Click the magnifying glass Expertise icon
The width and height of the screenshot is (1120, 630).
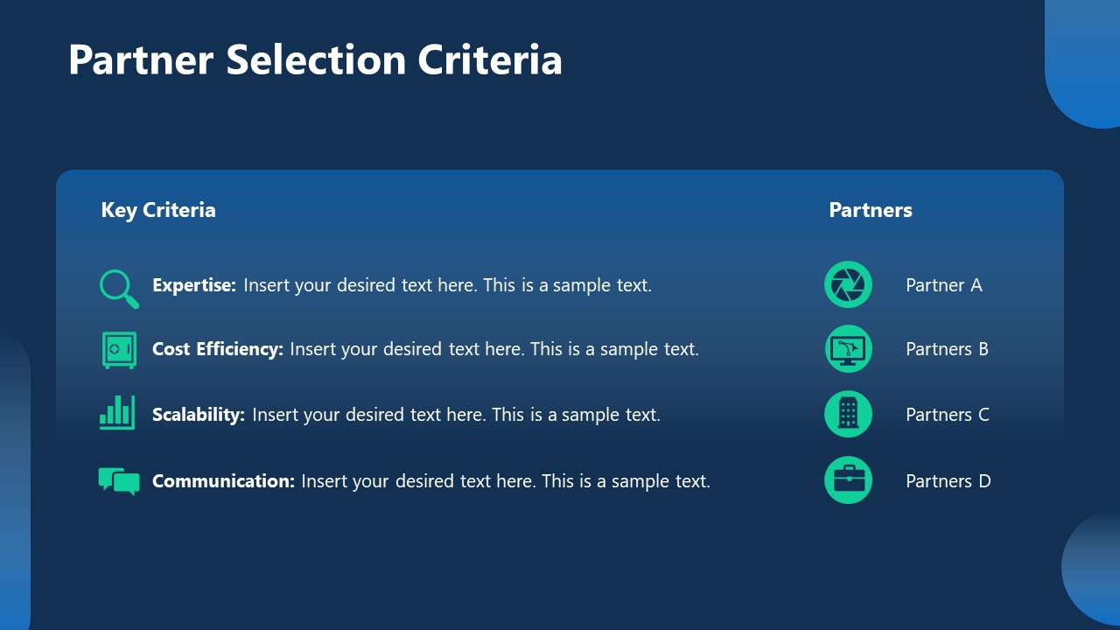point(118,288)
